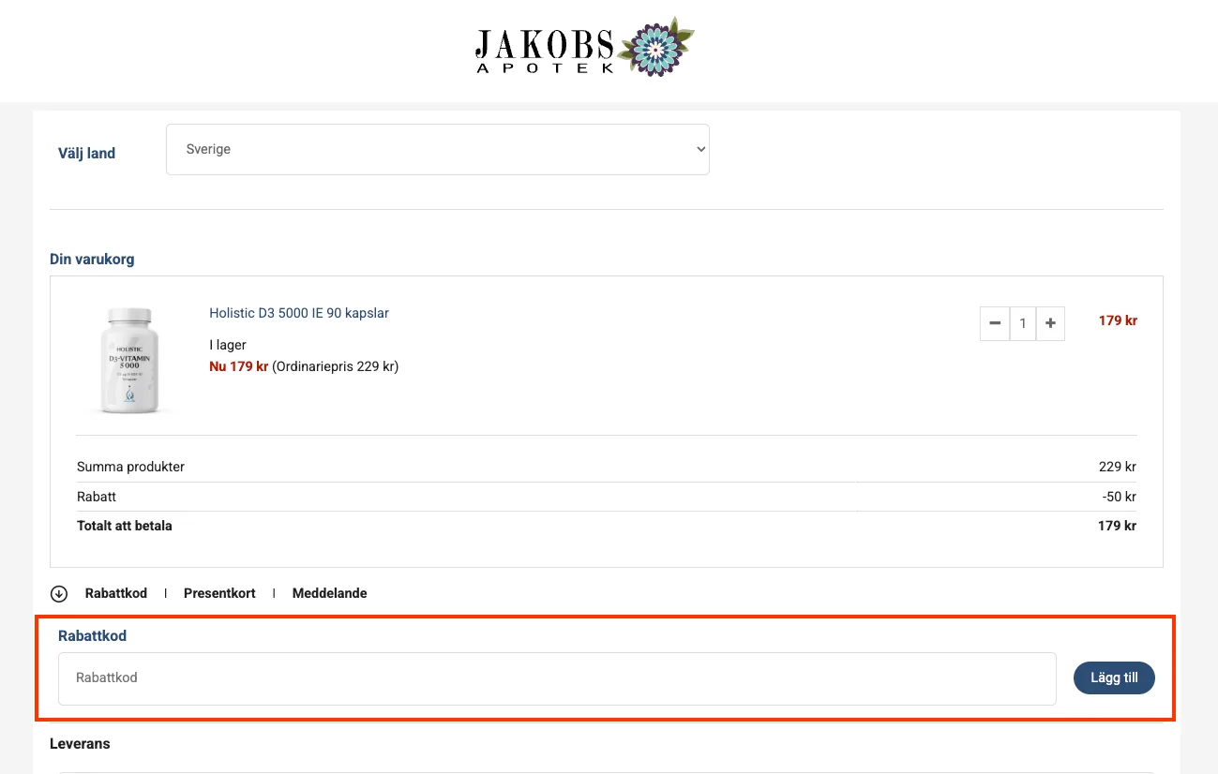
Task: Open the Presentkort tab
Action: pyautogui.click(x=219, y=593)
